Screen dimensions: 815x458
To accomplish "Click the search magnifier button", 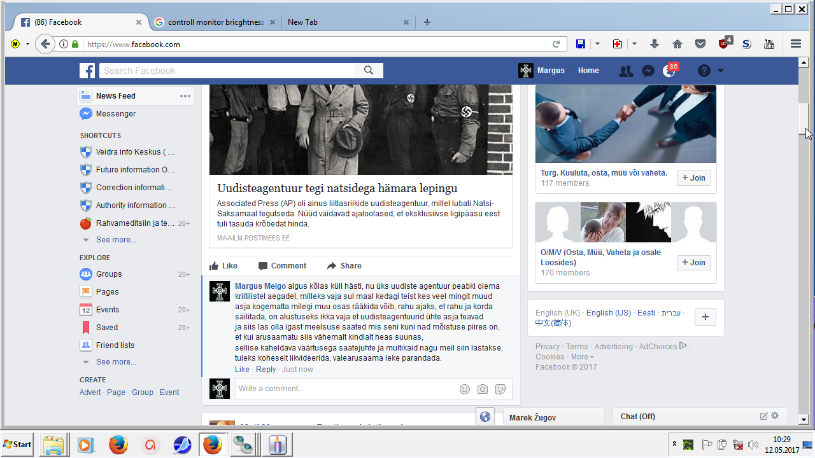I will point(369,71).
